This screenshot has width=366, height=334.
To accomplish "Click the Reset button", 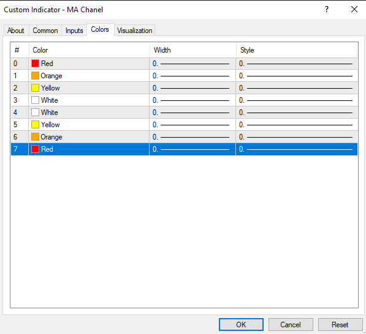I will tap(340, 324).
